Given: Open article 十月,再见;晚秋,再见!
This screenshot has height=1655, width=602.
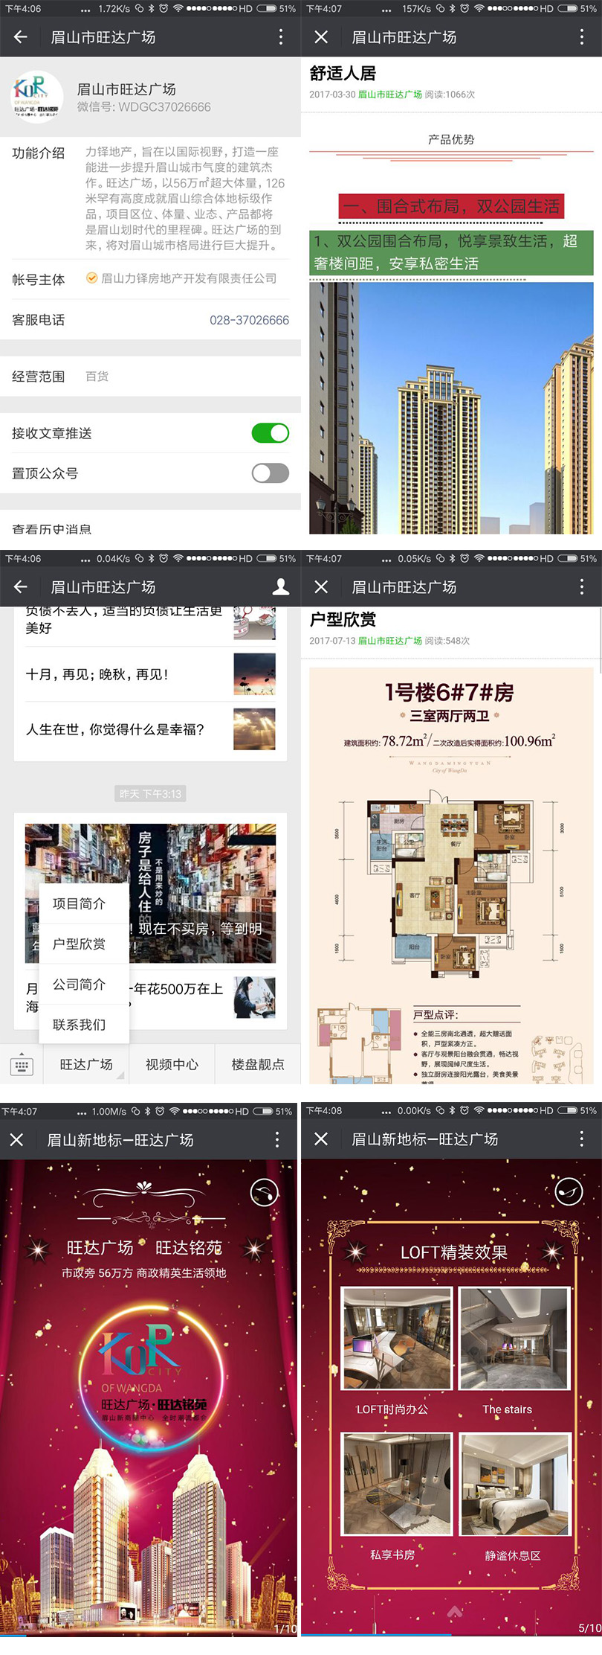Looking at the screenshot, I should [x=97, y=674].
